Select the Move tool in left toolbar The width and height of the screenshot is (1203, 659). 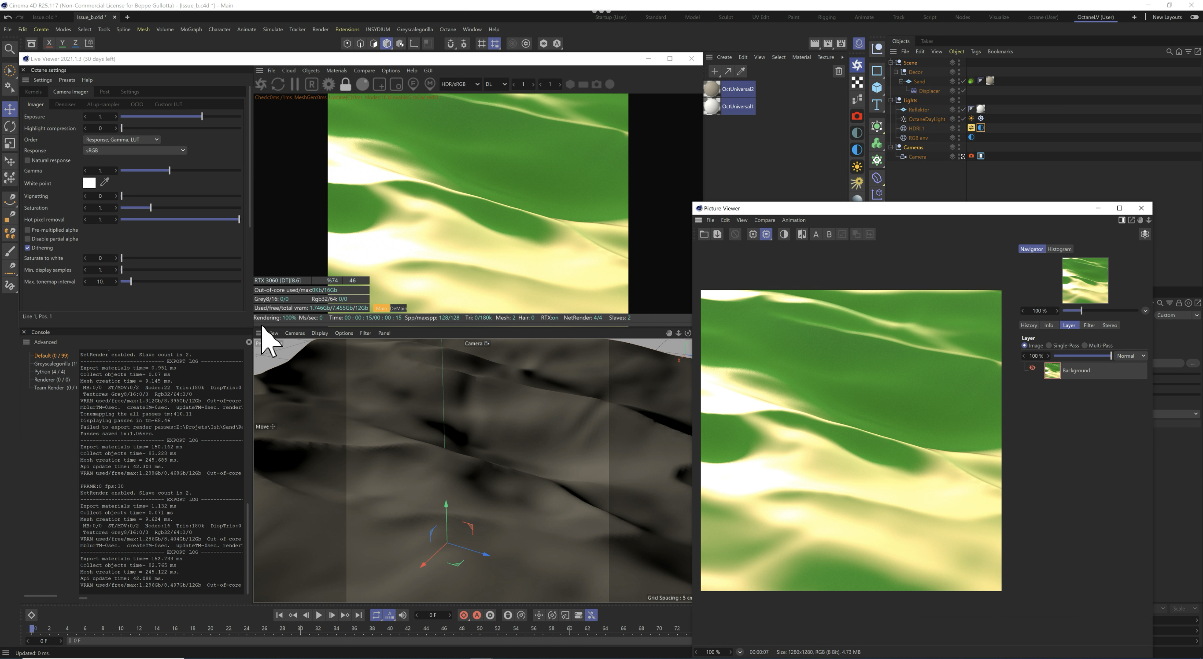10,109
